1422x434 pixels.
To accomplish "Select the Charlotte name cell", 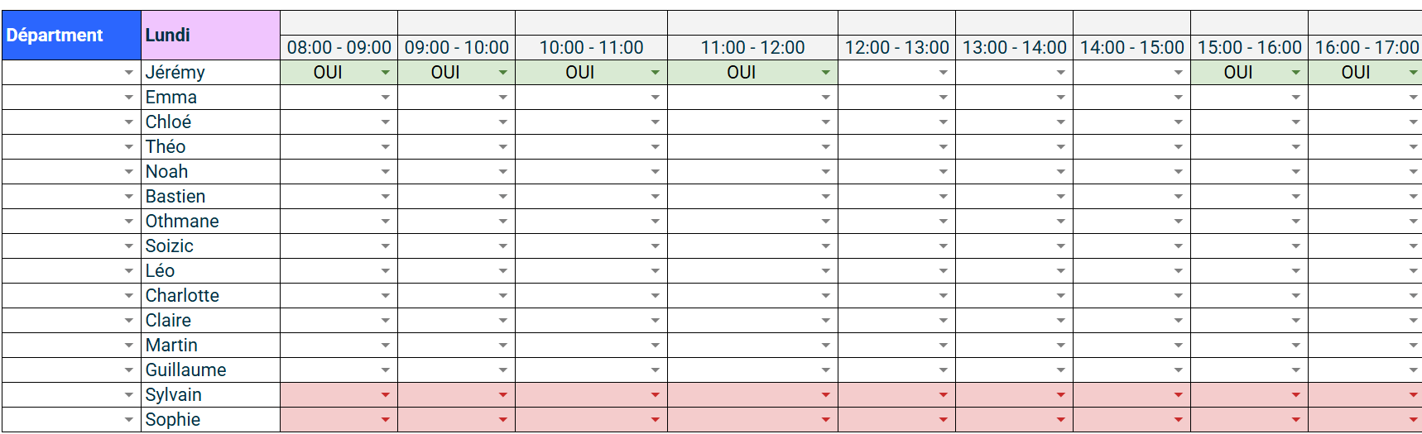I will (211, 296).
